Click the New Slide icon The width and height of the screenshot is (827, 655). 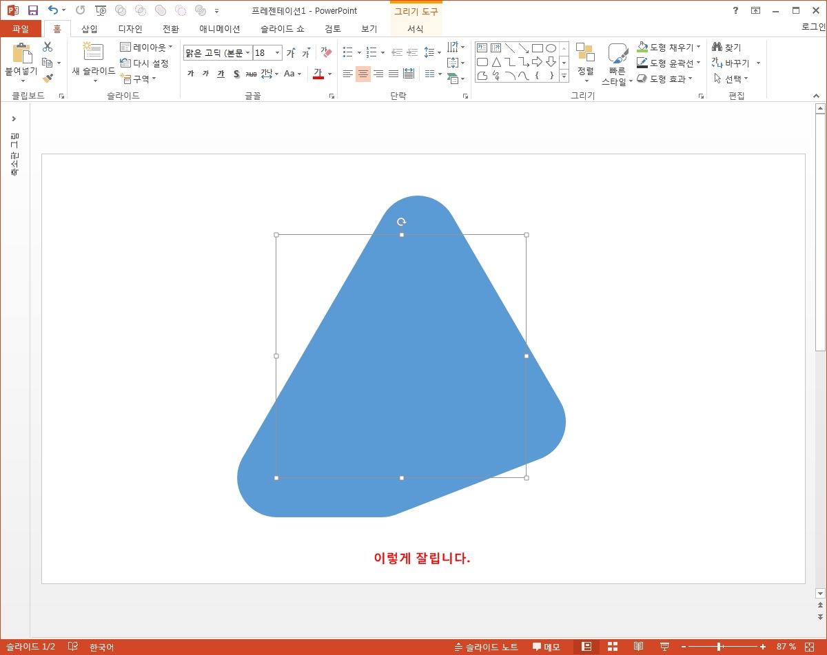coord(92,52)
